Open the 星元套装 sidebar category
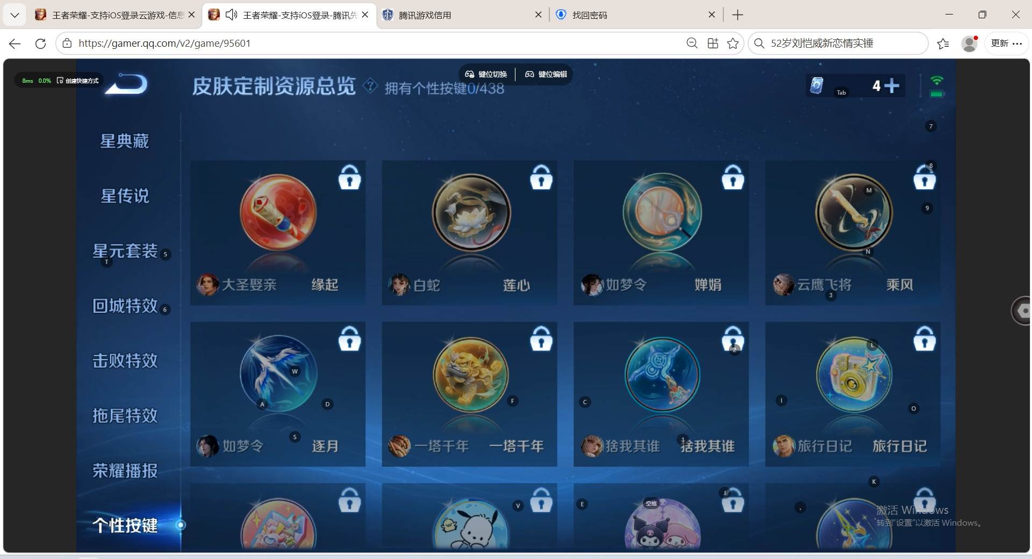Viewport: 1032px width, 559px height. pos(125,251)
